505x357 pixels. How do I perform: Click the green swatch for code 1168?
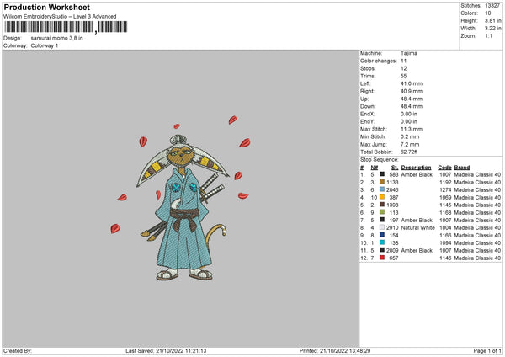click(x=382, y=212)
